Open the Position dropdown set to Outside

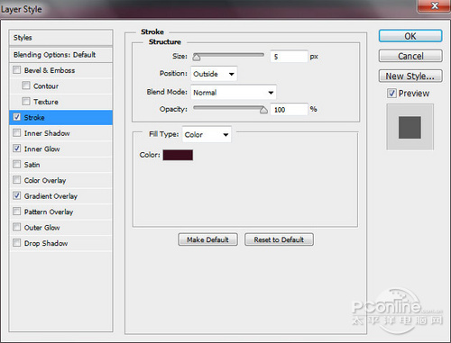click(214, 74)
